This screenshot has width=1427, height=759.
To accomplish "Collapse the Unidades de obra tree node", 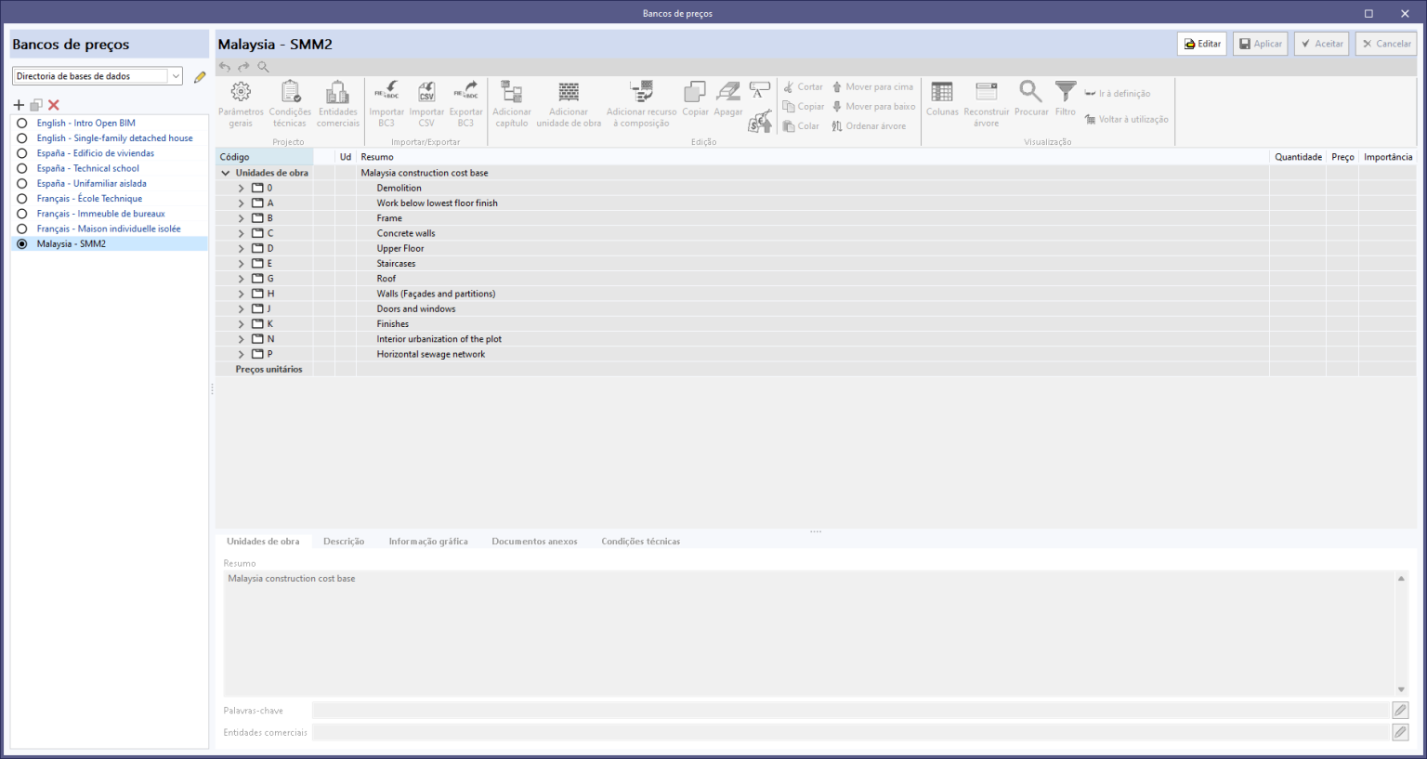I will (226, 173).
